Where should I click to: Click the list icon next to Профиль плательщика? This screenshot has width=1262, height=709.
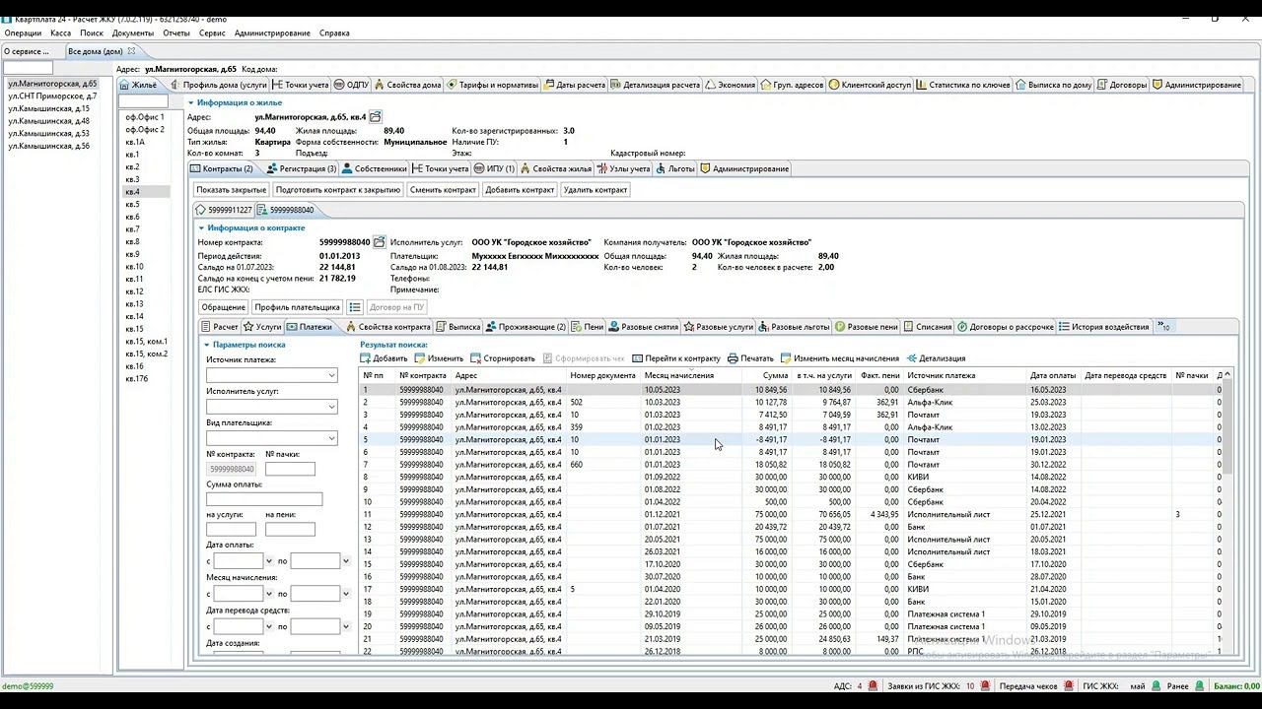(356, 307)
